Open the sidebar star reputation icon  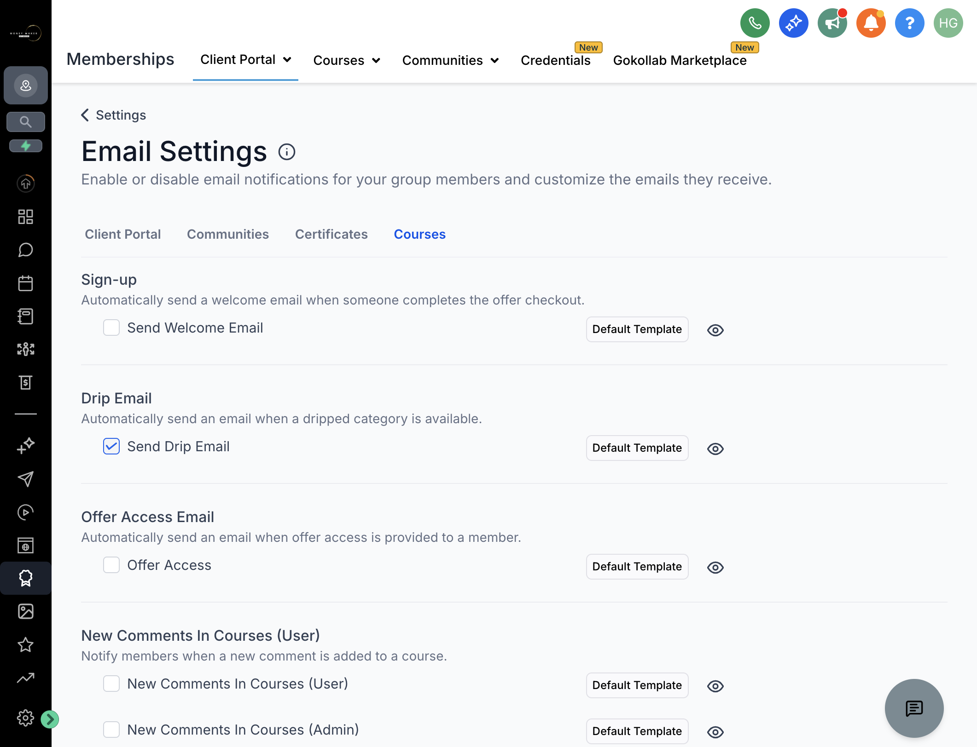(26, 644)
